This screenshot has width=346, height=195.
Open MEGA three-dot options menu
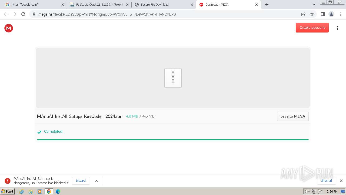(x=337, y=28)
